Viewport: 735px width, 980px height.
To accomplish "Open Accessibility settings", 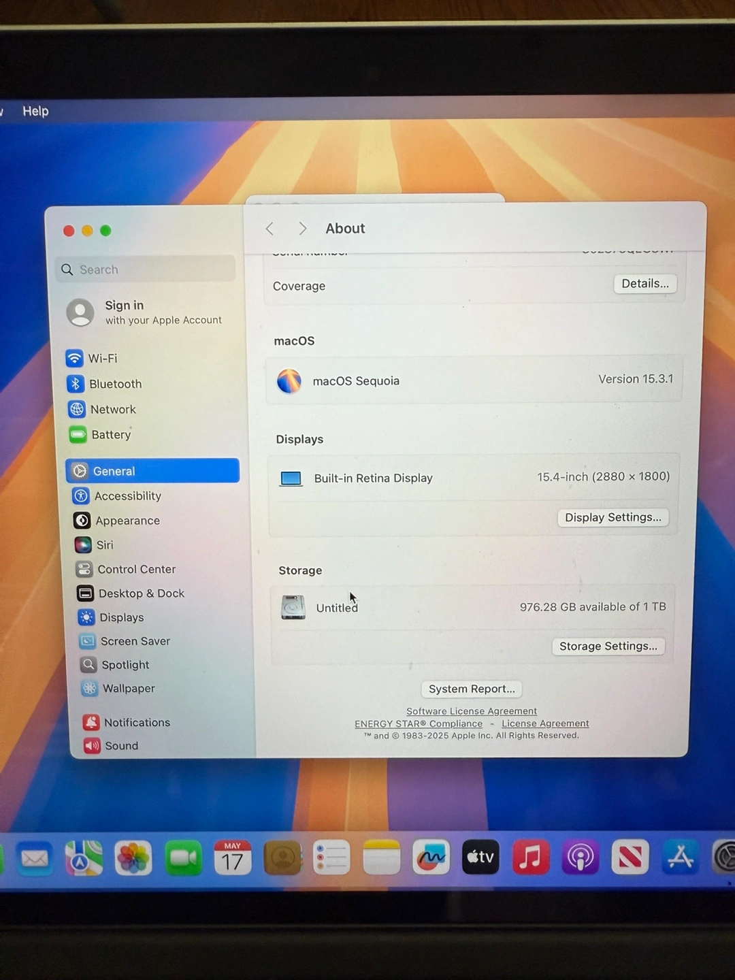I will (117, 496).
